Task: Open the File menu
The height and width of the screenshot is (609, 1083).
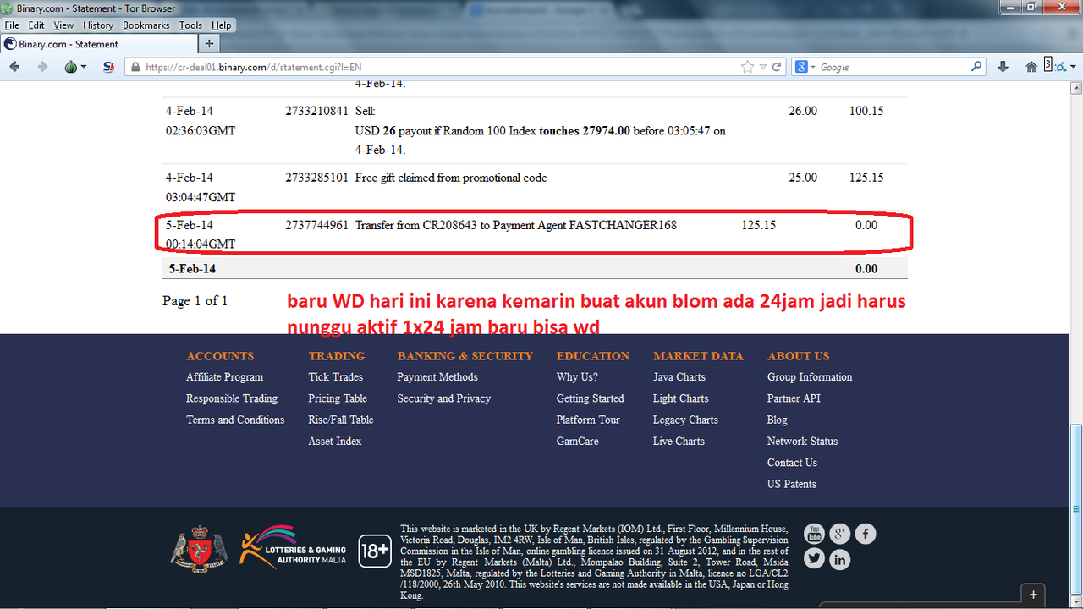Action: (x=12, y=25)
